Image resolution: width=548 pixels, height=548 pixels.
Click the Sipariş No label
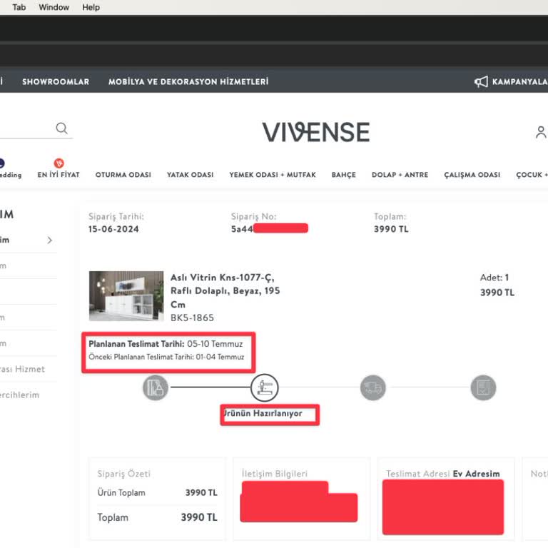[x=254, y=217]
